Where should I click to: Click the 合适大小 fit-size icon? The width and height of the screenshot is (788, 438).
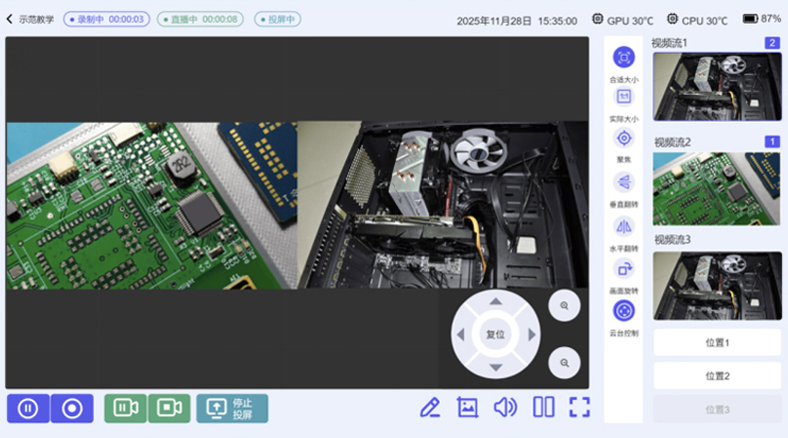[623, 58]
